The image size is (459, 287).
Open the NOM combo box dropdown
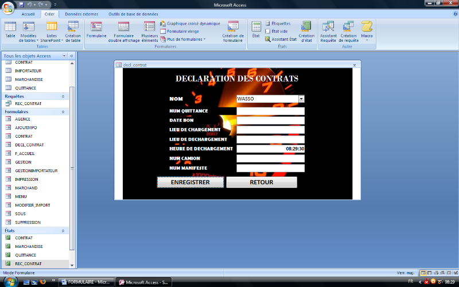301,99
